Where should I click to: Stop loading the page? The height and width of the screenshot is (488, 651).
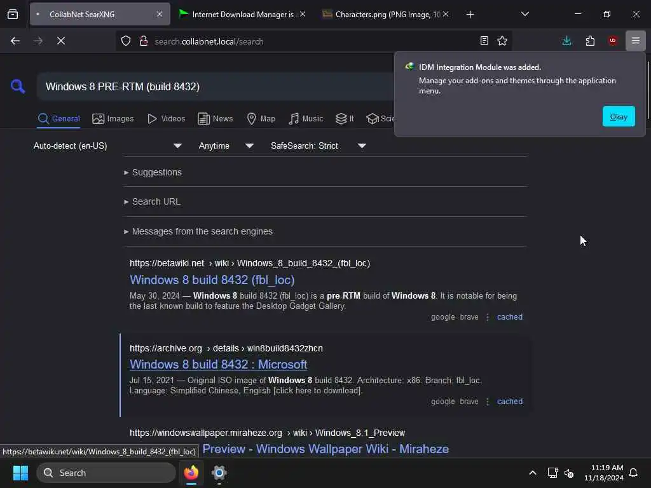(60, 41)
